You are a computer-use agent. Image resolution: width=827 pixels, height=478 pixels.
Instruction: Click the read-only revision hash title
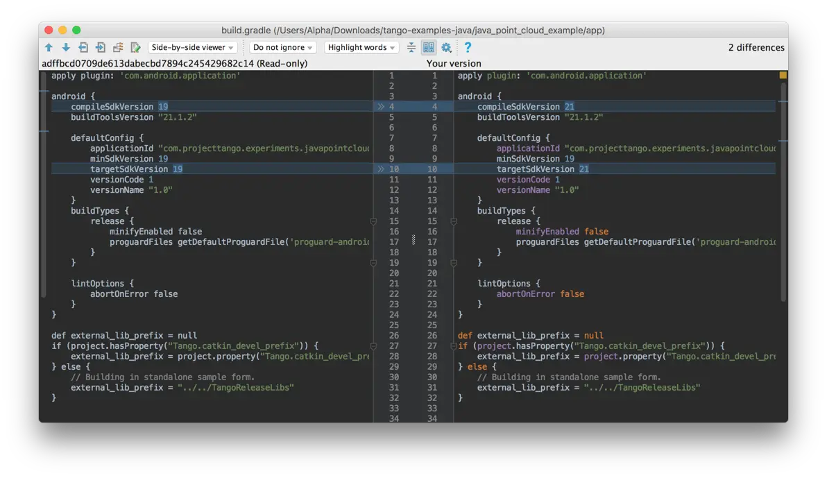point(175,63)
